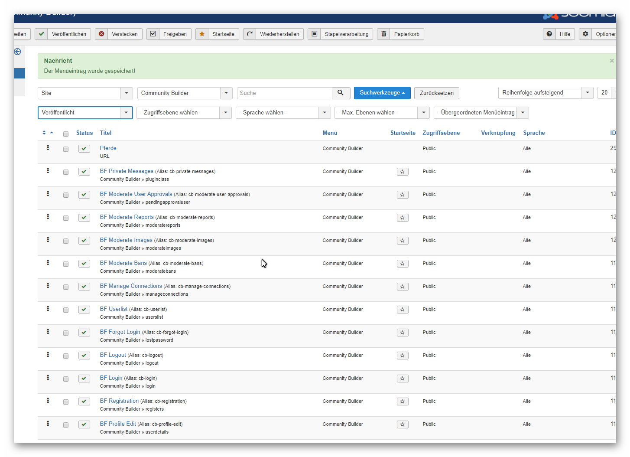Click drag handle of BF Moderate Bans row
630x457 pixels.
click(48, 263)
